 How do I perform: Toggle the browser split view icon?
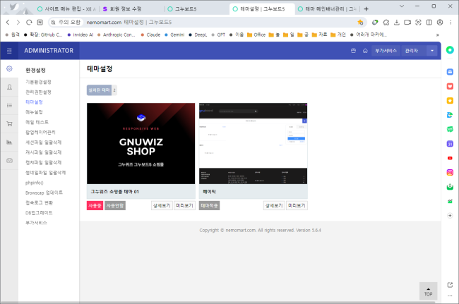429,22
